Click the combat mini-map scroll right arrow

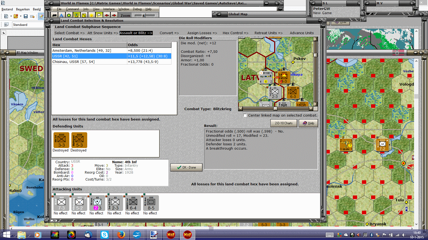pos(311,109)
